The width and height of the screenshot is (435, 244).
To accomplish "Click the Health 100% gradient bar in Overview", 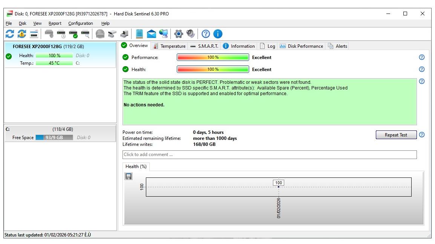I will [x=213, y=69].
